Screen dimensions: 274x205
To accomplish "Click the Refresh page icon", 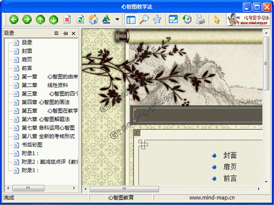I will [x=81, y=19].
